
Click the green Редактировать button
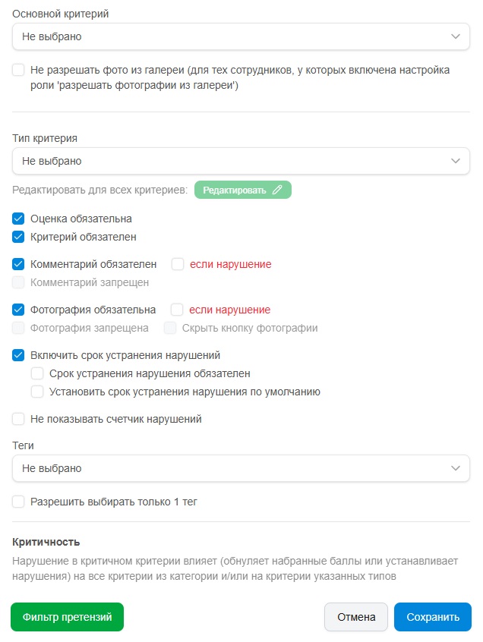tap(243, 190)
